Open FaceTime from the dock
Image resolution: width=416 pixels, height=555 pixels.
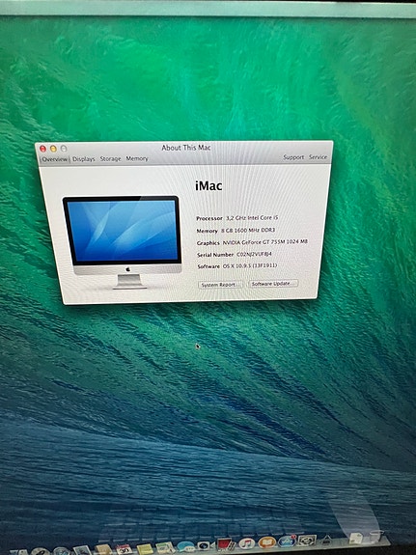pos(206,545)
